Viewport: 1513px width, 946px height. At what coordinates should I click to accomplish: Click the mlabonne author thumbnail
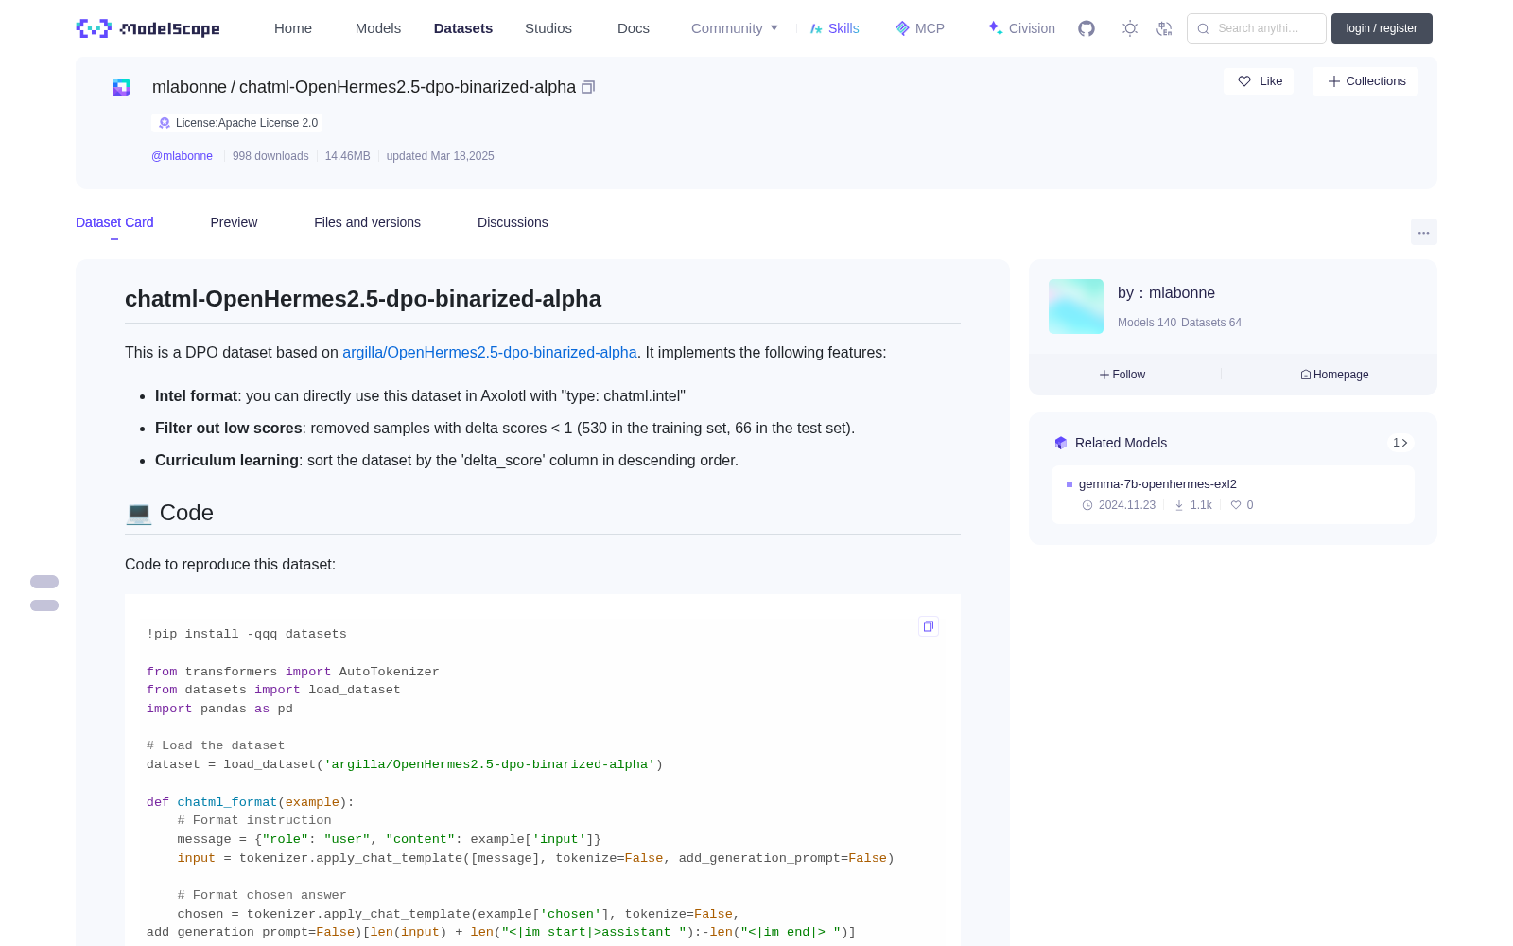[1076, 307]
